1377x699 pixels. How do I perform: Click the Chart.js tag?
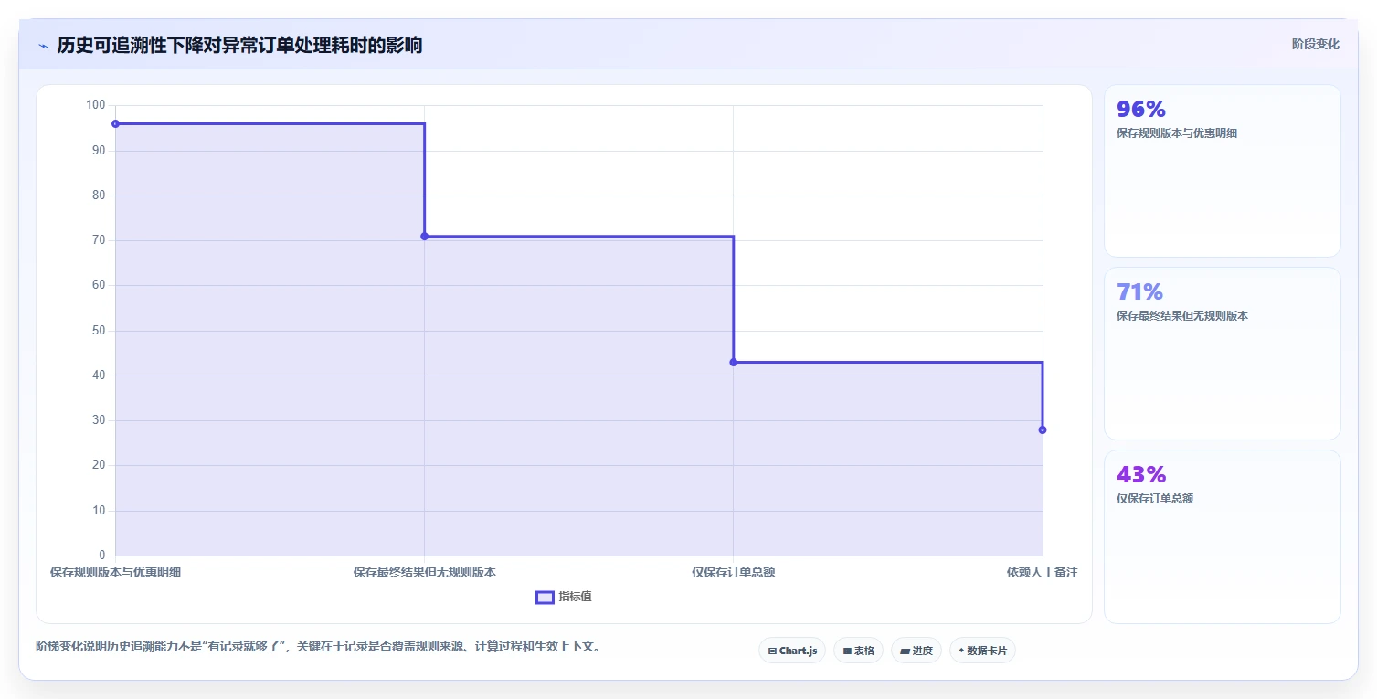click(792, 651)
